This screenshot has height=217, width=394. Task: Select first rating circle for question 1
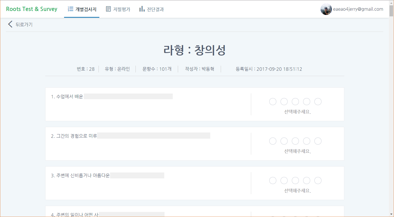tap(273, 102)
